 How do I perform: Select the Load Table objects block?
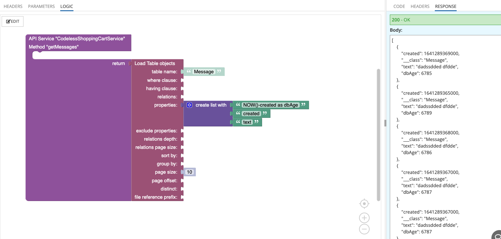pyautogui.click(x=155, y=63)
